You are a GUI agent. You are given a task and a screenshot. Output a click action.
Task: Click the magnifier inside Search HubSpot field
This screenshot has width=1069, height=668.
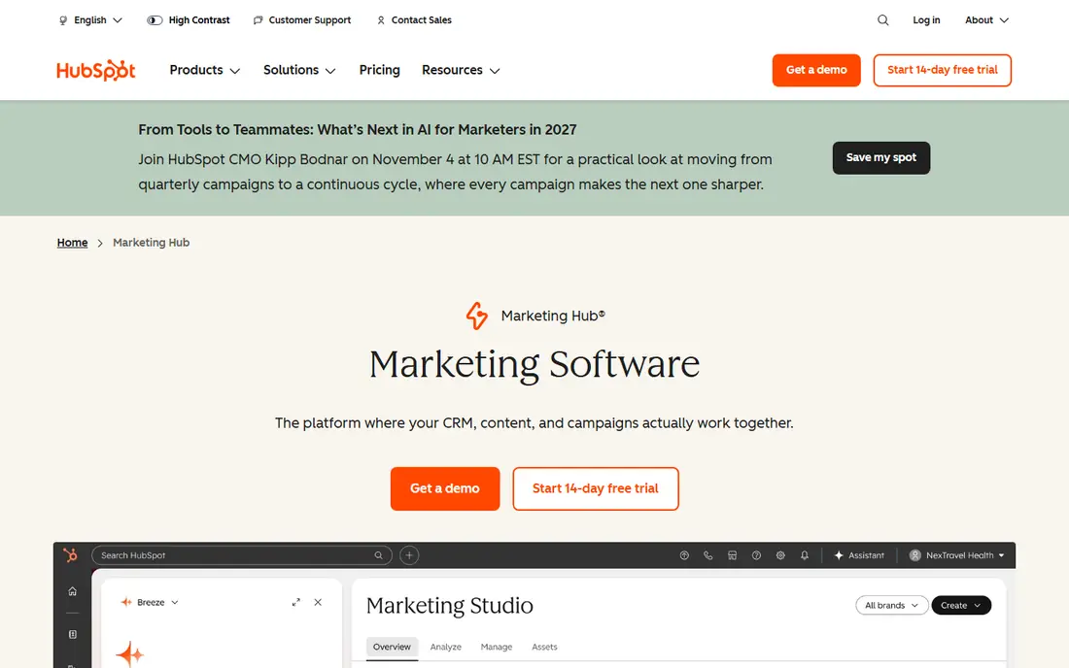(x=378, y=555)
